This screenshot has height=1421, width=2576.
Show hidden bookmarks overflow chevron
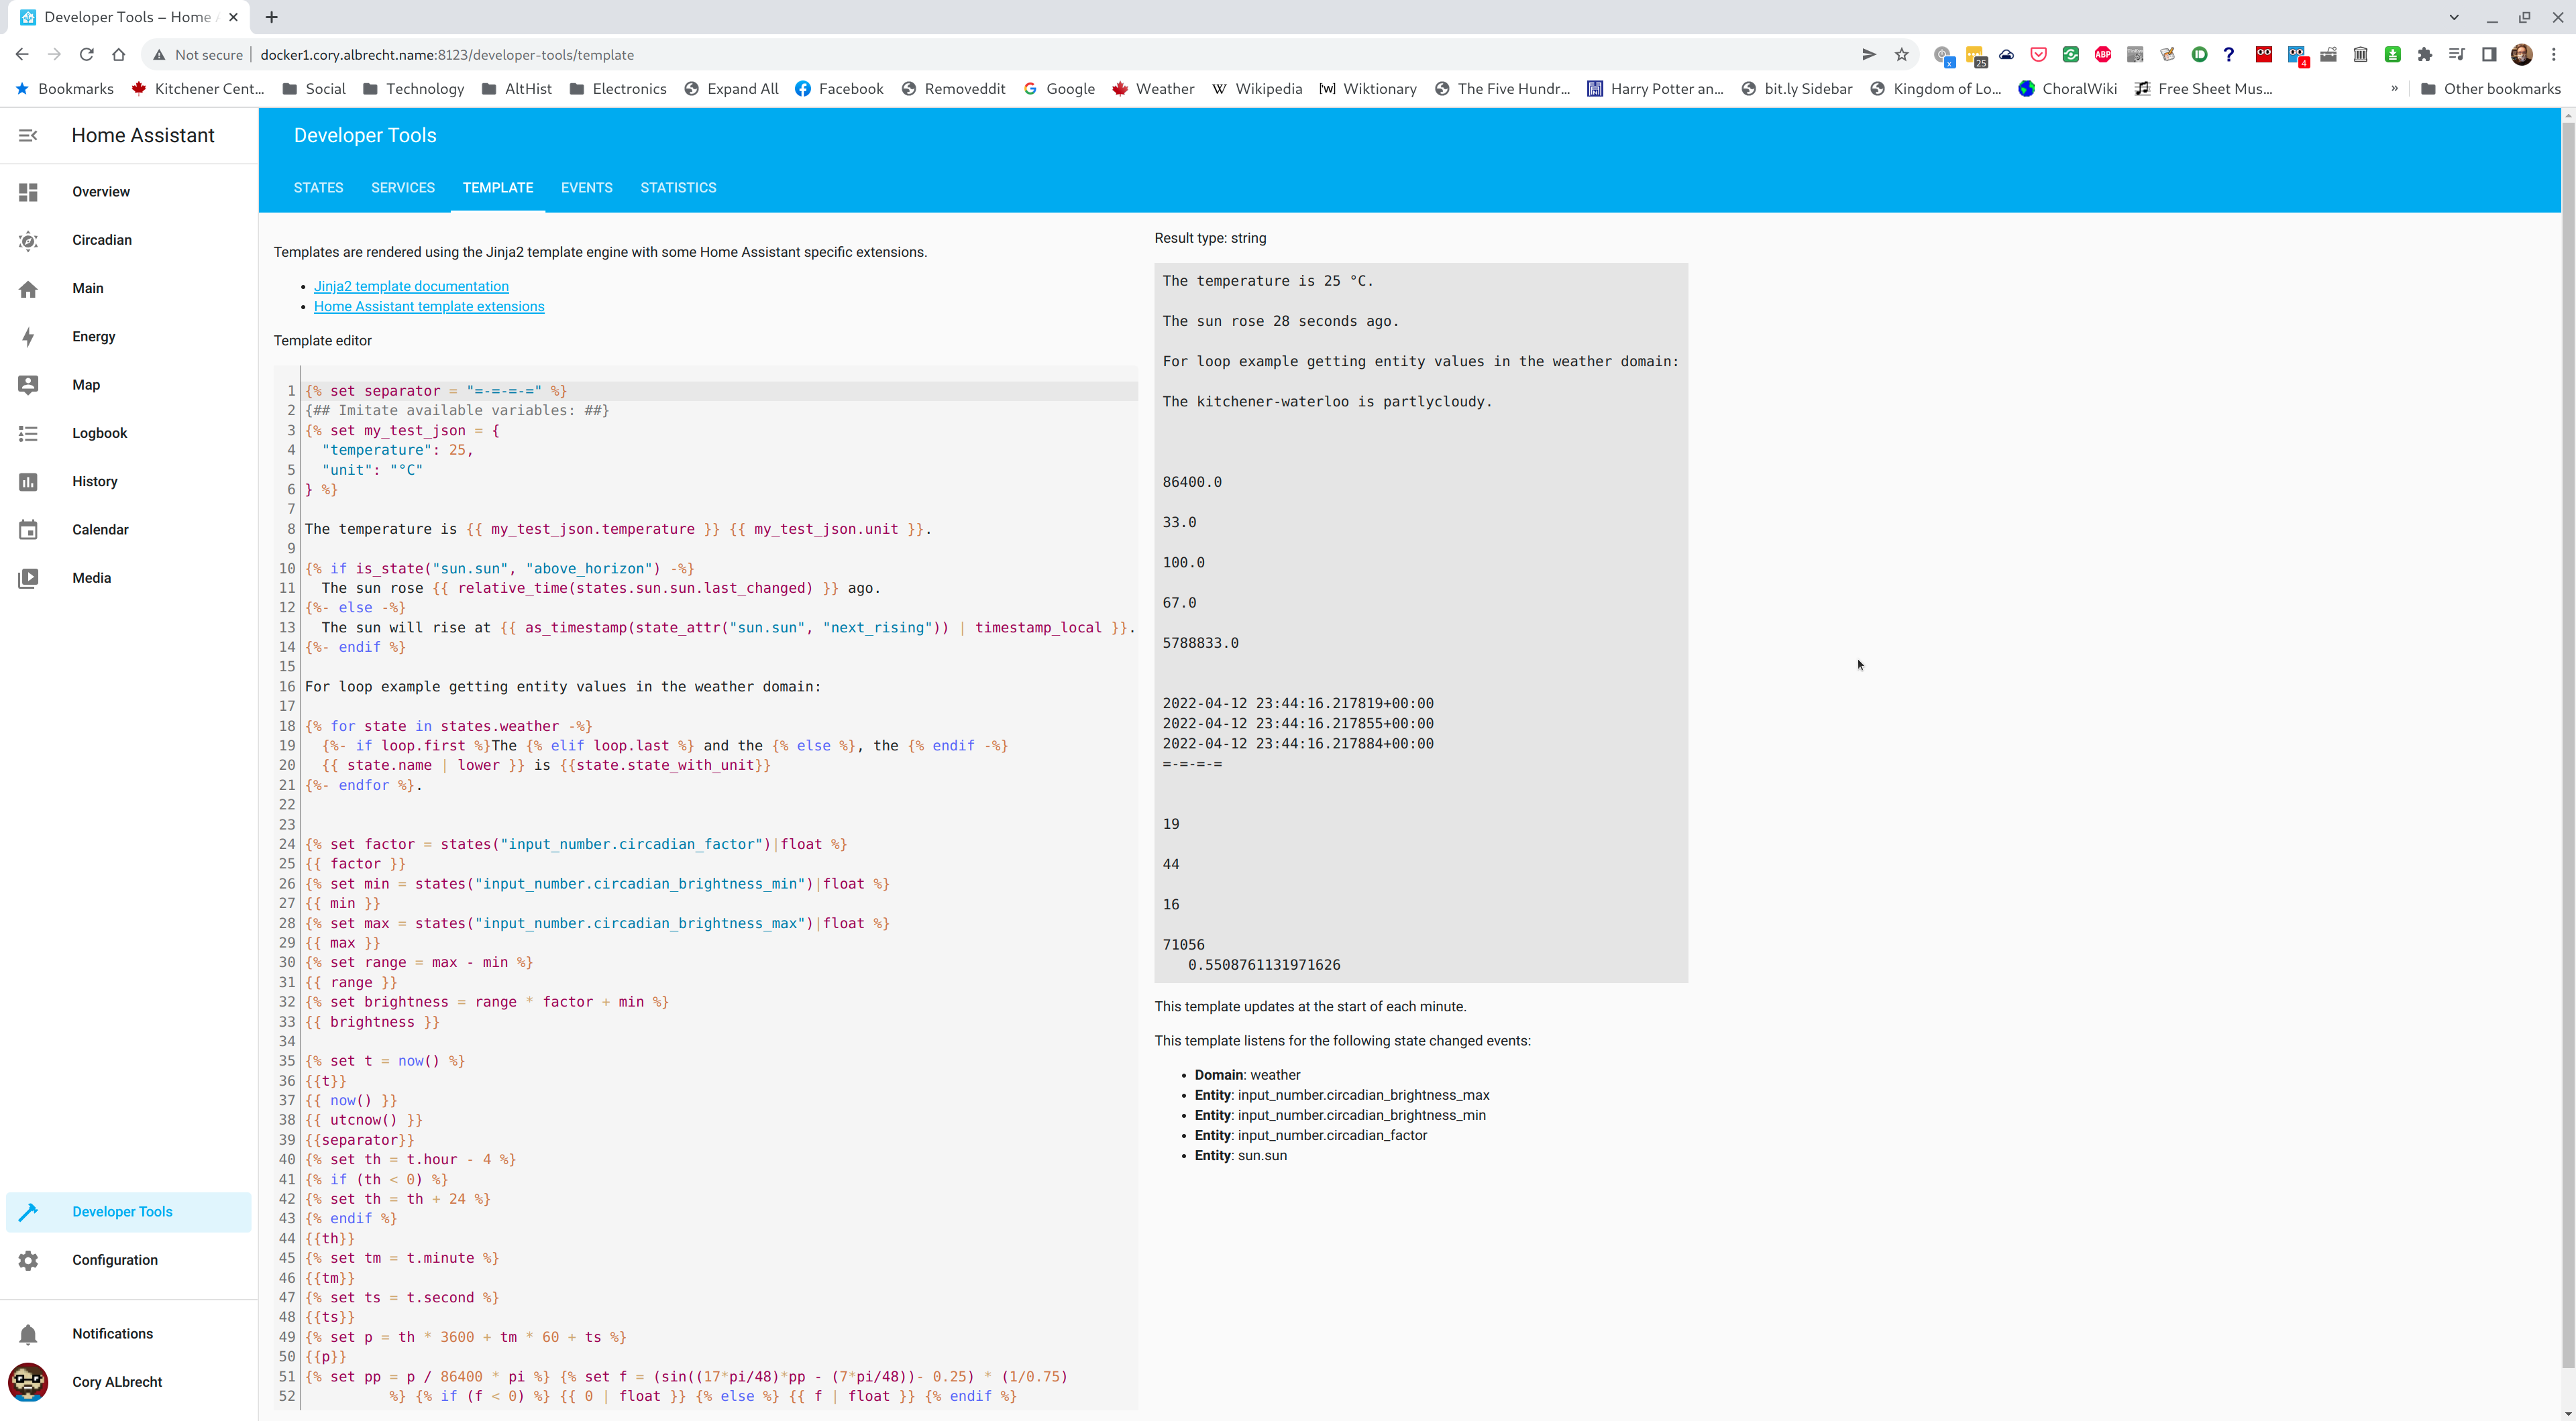click(2394, 89)
